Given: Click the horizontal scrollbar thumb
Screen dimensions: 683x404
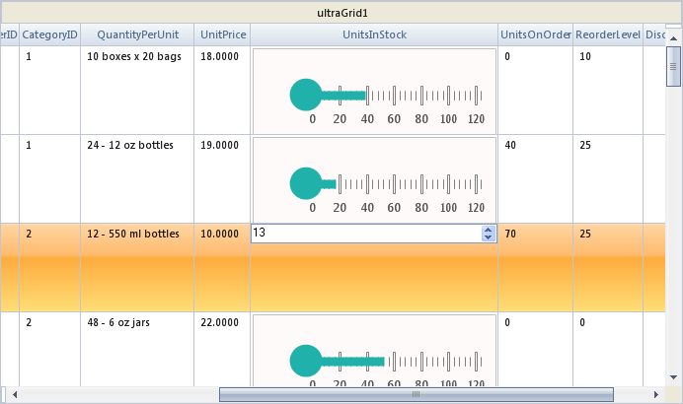Looking at the screenshot, I should pos(415,395).
